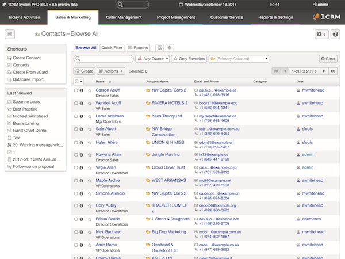
Task: Open the Primary Account filter dropdown
Action: [239, 59]
